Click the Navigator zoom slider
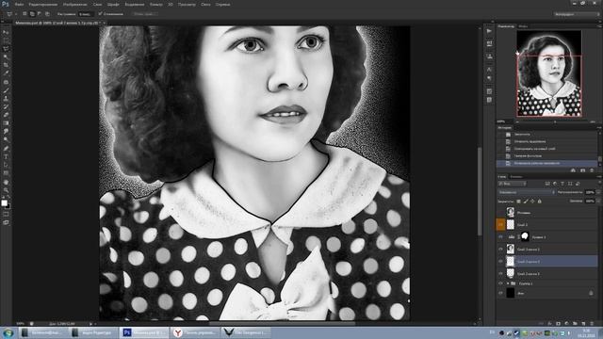603x339 pixels. (555, 121)
